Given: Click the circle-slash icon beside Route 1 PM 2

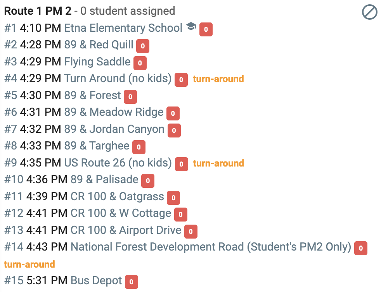Looking at the screenshot, I should pos(370,12).
